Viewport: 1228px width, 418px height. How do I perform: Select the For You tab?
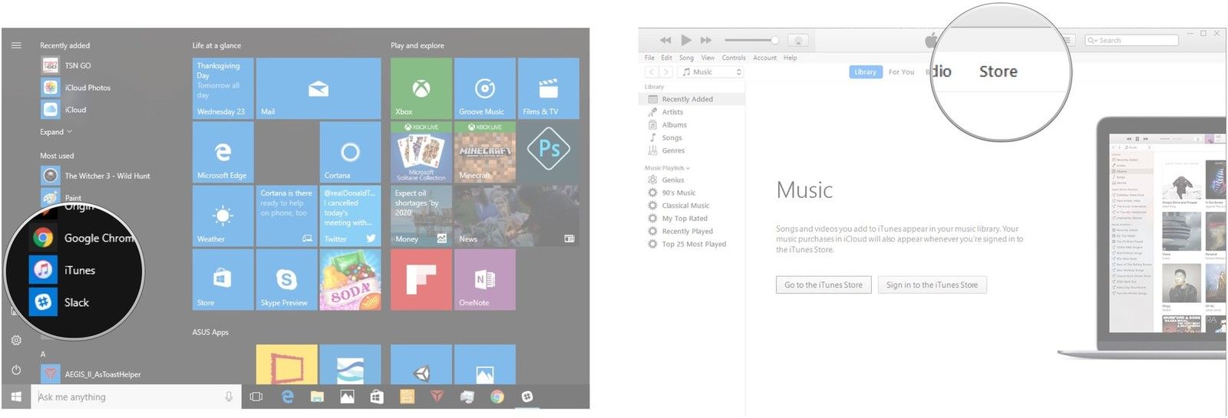(901, 72)
